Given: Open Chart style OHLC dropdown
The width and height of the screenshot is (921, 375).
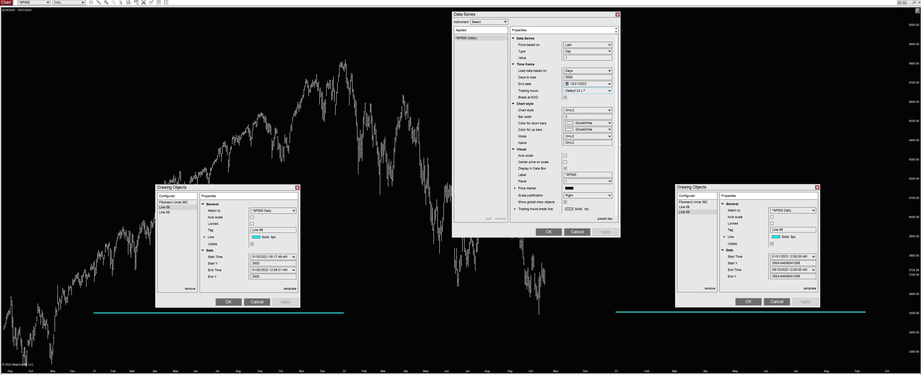Looking at the screenshot, I should (587, 110).
